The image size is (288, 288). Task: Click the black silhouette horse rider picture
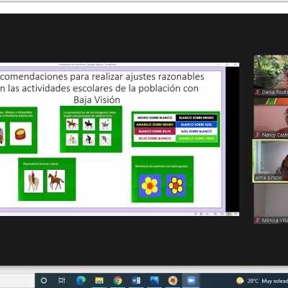coord(89,125)
